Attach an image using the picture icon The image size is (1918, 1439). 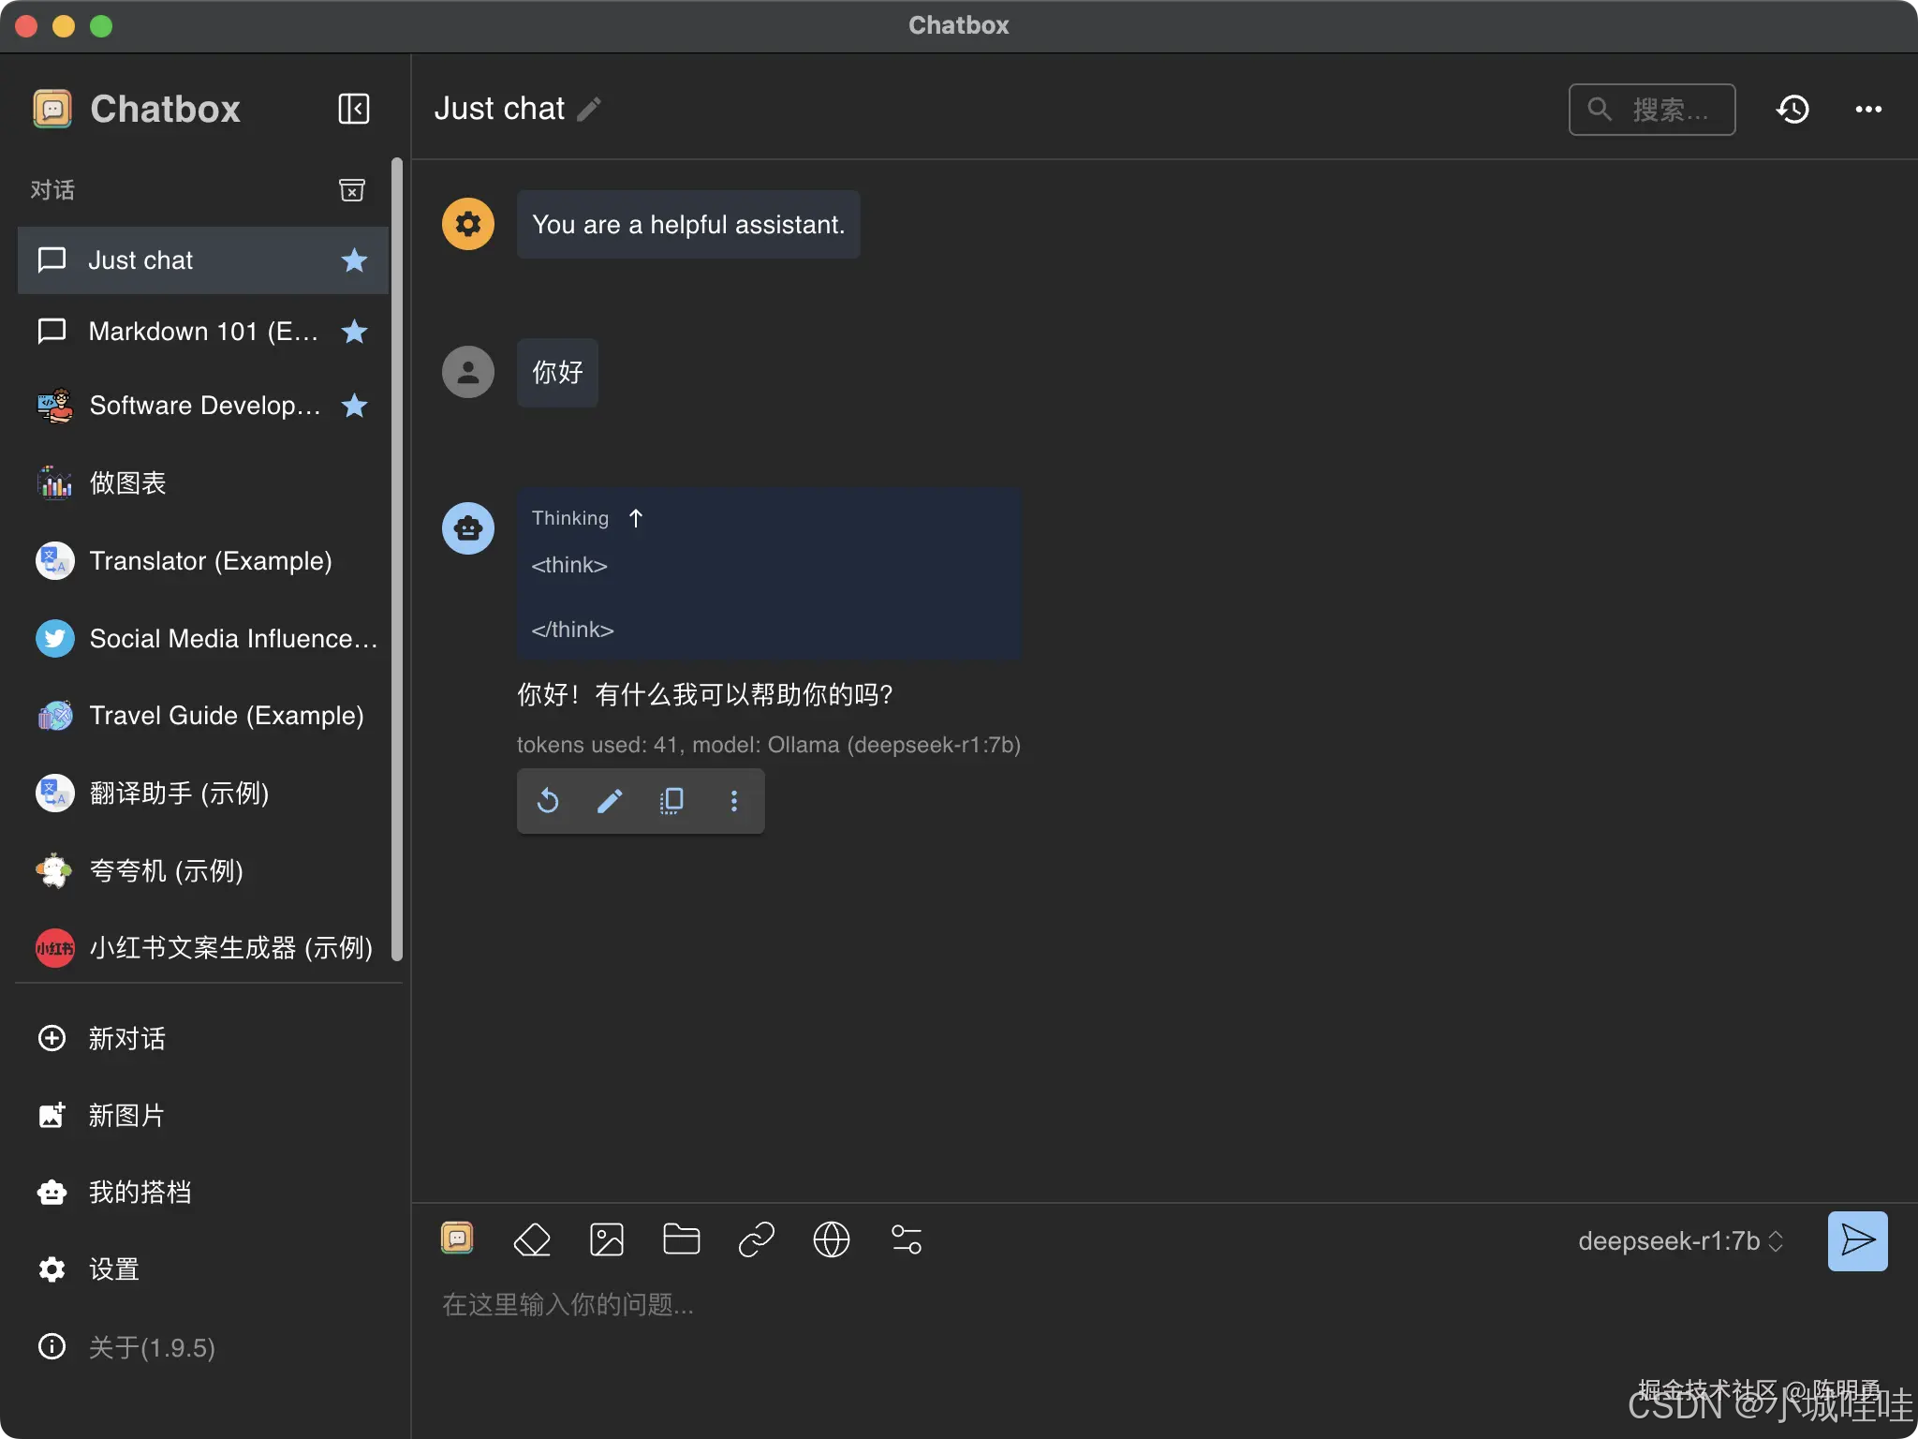point(607,1239)
